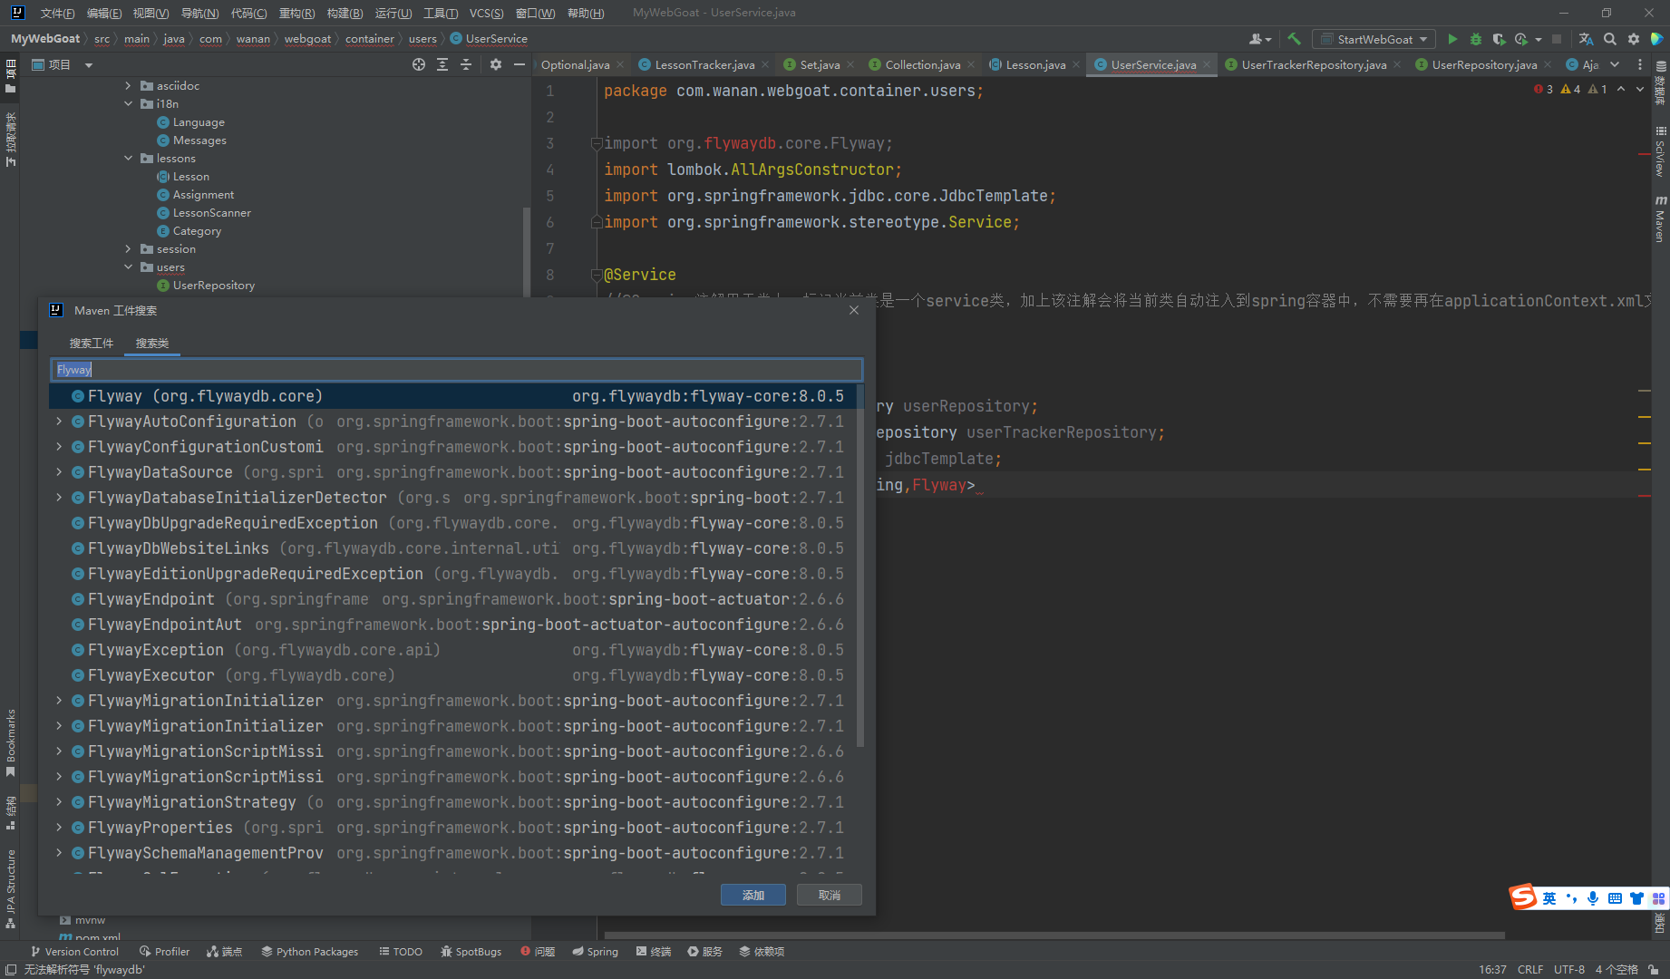Collapse the lessons folder
The height and width of the screenshot is (979, 1670).
point(128,159)
